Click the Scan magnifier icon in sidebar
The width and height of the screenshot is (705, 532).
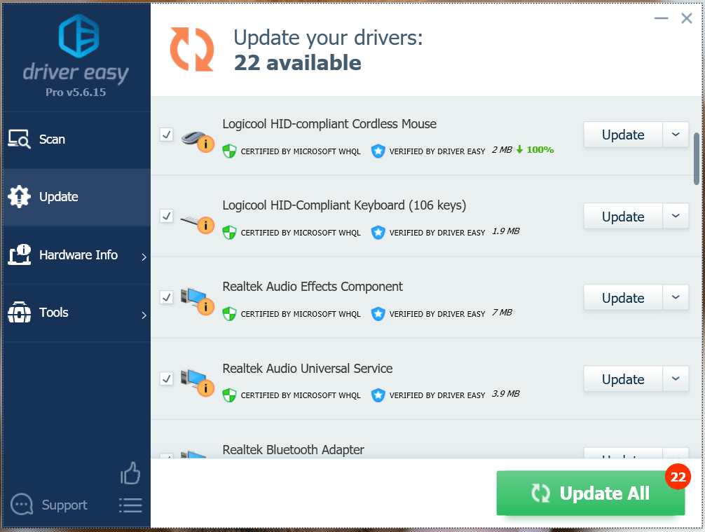coord(19,139)
